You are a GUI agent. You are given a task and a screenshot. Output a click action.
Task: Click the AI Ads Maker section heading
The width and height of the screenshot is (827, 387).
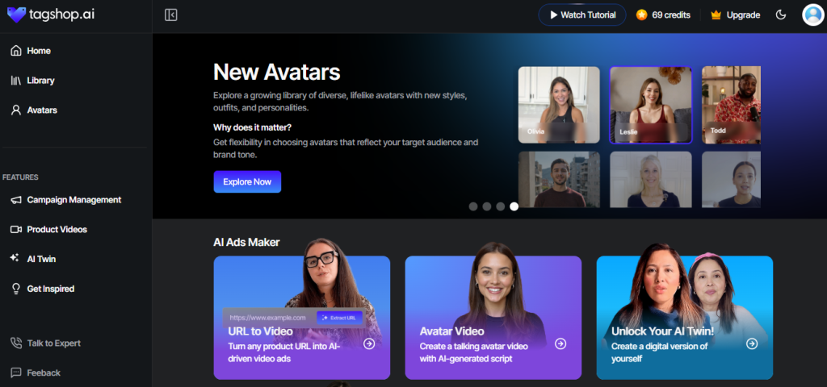[246, 242]
